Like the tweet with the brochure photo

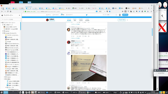tap(83, 83)
